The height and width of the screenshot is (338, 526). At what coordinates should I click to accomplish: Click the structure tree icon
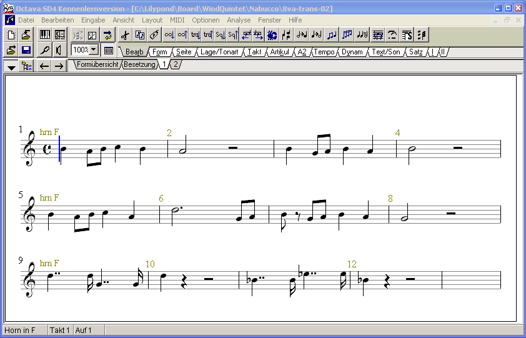pos(26,66)
